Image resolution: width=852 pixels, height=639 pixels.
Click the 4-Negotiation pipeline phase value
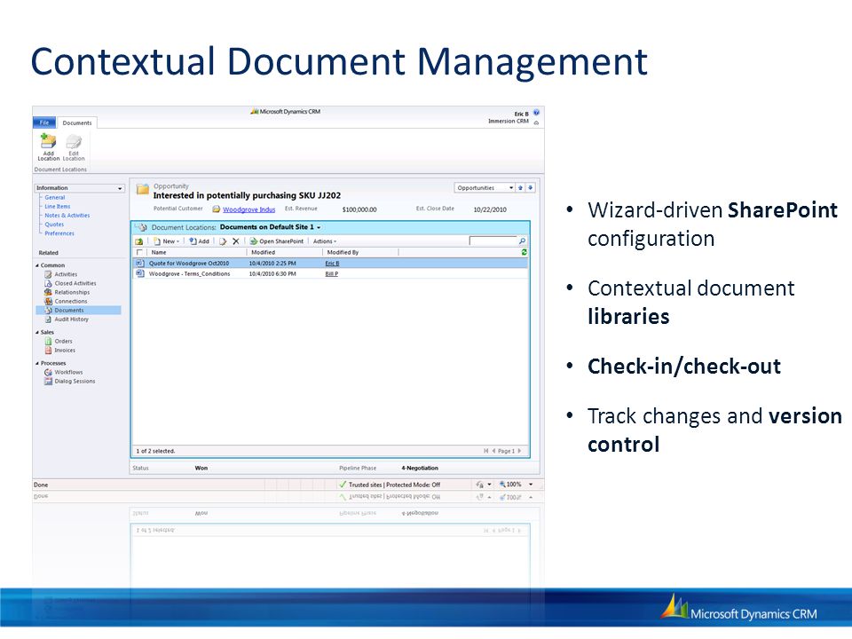(420, 468)
